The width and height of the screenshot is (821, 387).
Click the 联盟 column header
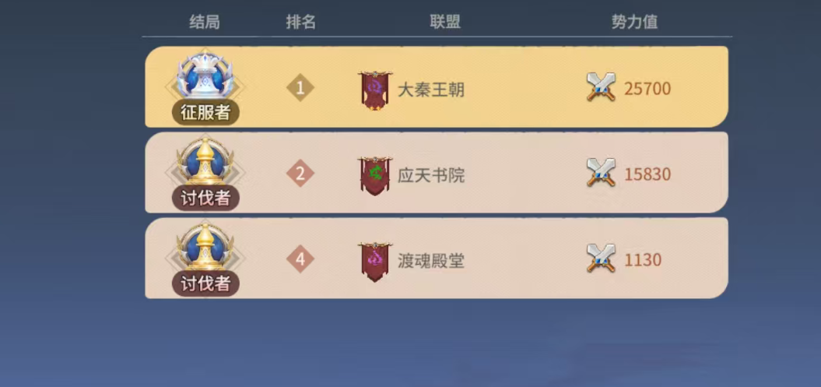[x=446, y=22]
